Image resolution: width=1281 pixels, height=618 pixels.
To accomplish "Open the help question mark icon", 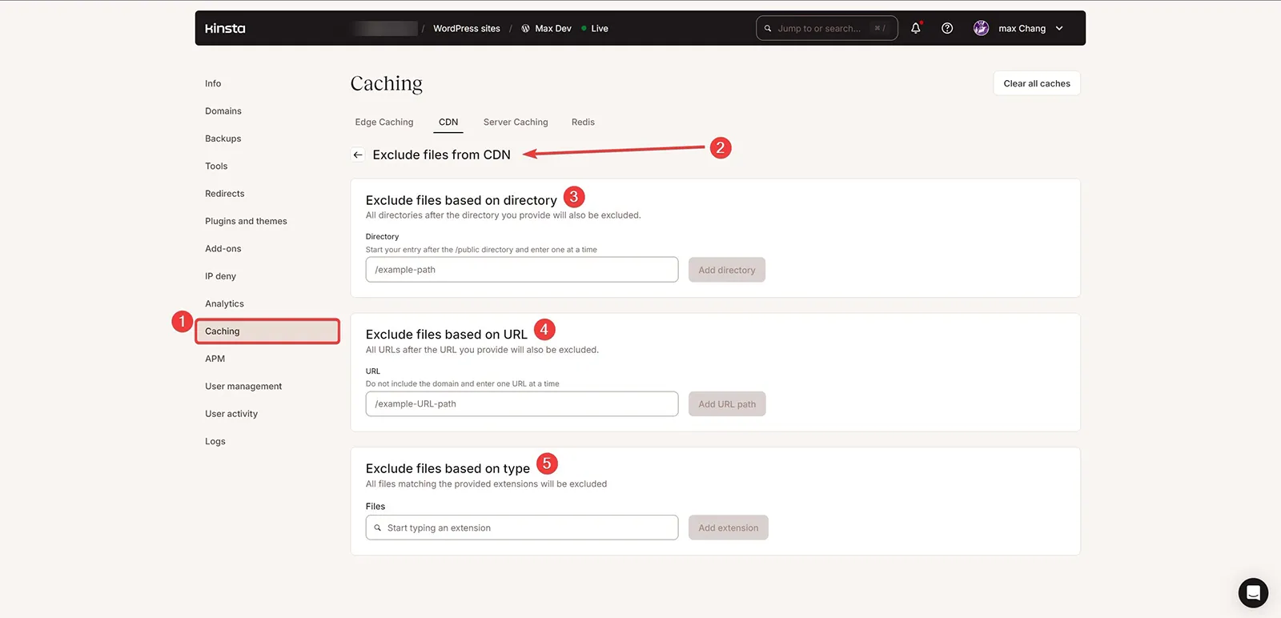I will click(x=947, y=28).
